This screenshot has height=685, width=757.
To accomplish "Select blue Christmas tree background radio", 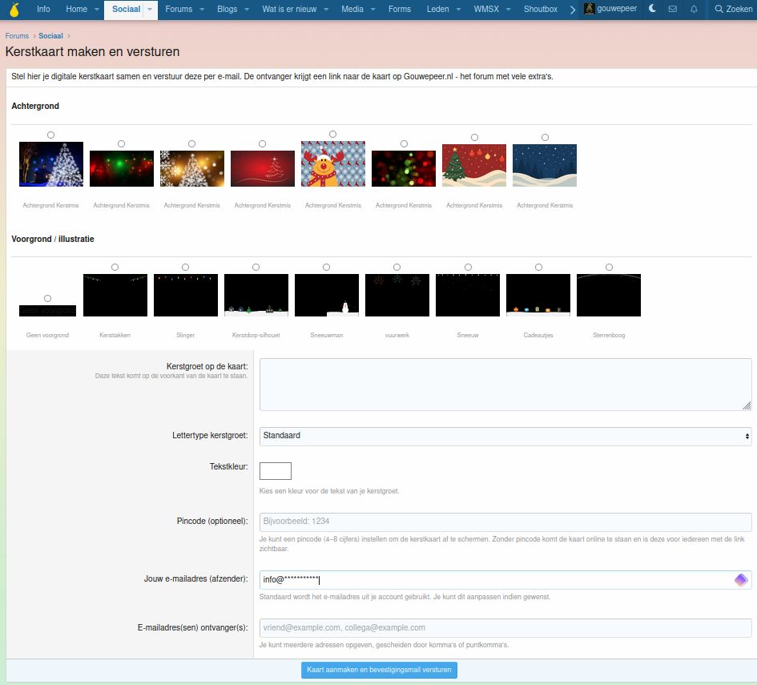I will (50, 135).
